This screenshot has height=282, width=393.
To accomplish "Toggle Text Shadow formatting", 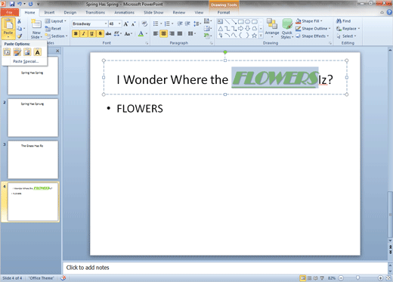I will 101,33.
